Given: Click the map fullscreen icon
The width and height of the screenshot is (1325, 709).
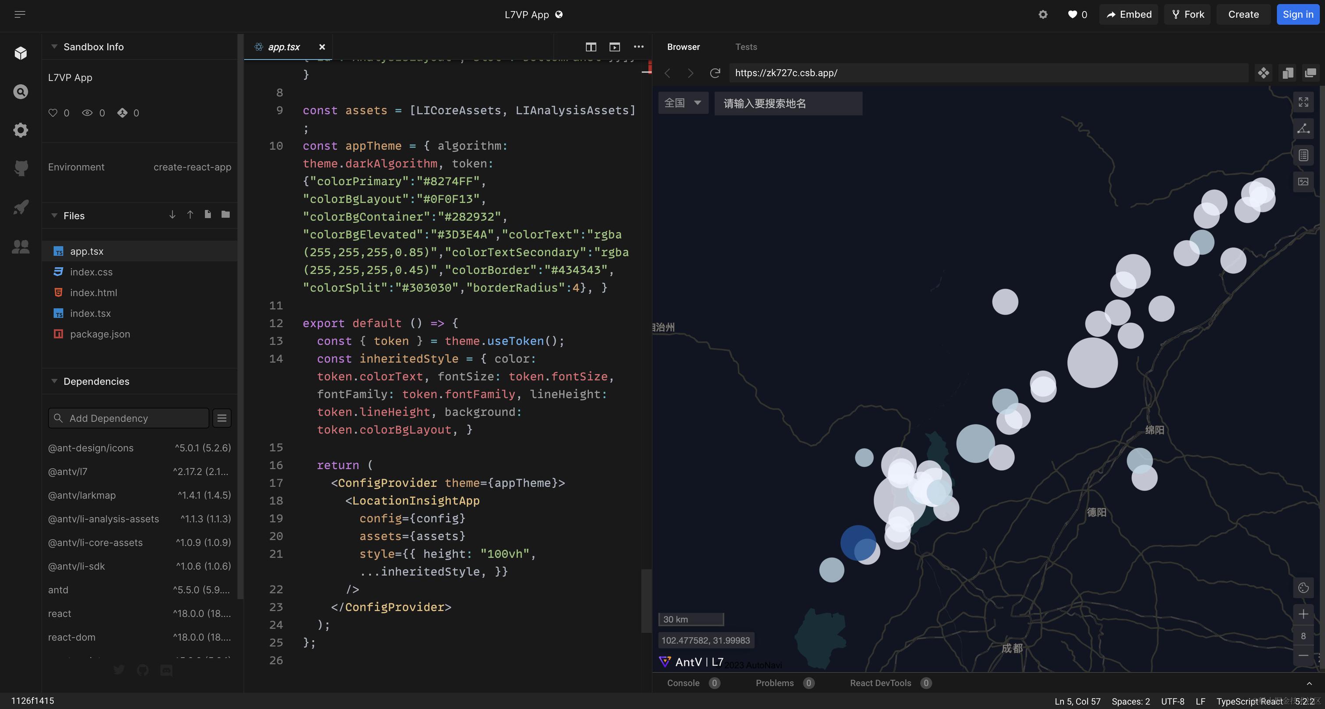Looking at the screenshot, I should point(1303,102).
